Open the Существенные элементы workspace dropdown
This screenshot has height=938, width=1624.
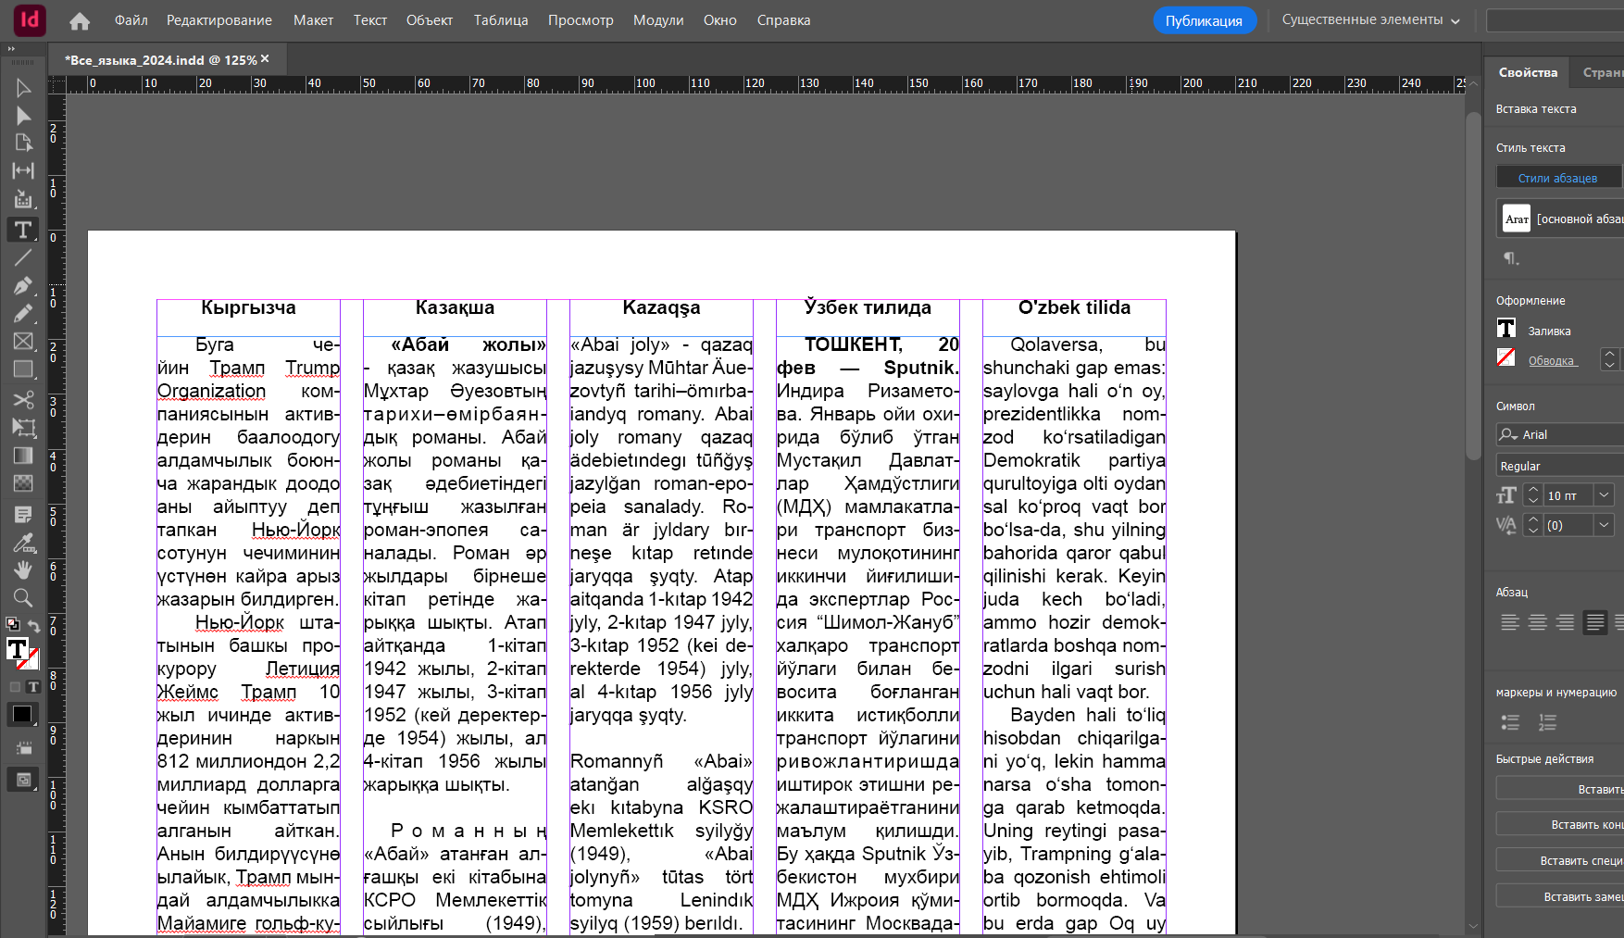point(1370,19)
